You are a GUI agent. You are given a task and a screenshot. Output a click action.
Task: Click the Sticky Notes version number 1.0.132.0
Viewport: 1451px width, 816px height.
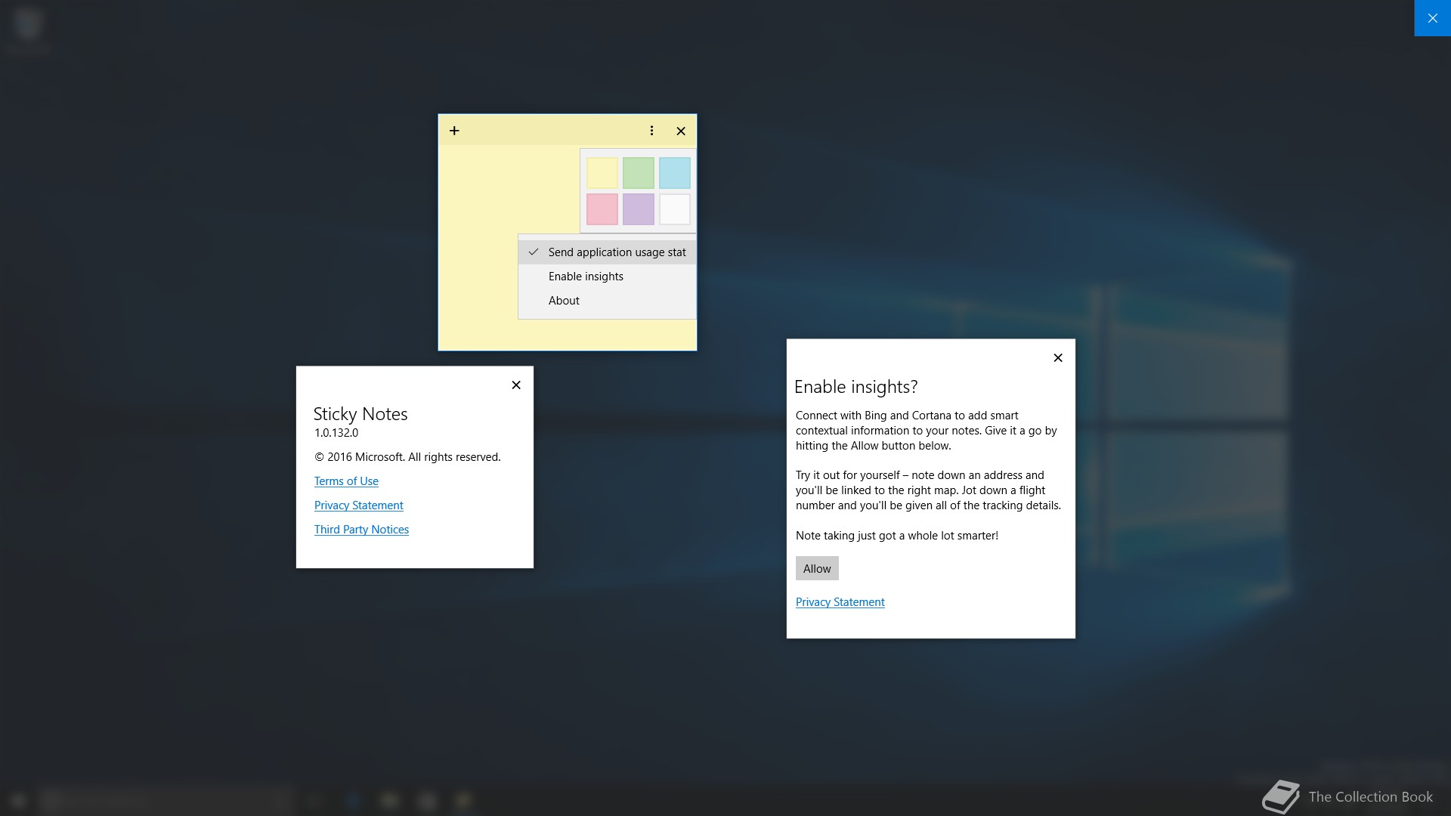click(336, 433)
